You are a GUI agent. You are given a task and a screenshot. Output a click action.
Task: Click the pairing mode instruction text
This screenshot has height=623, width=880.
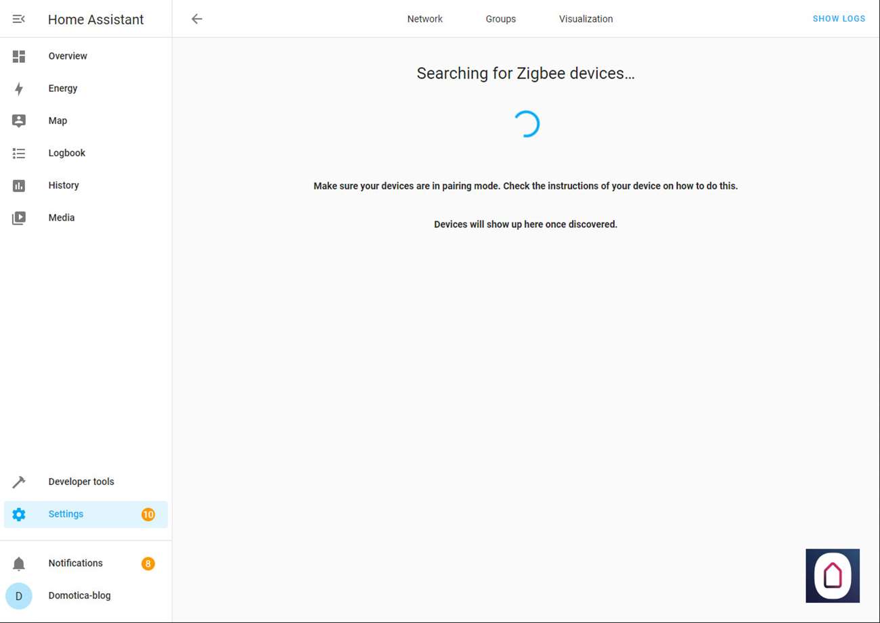click(x=526, y=186)
